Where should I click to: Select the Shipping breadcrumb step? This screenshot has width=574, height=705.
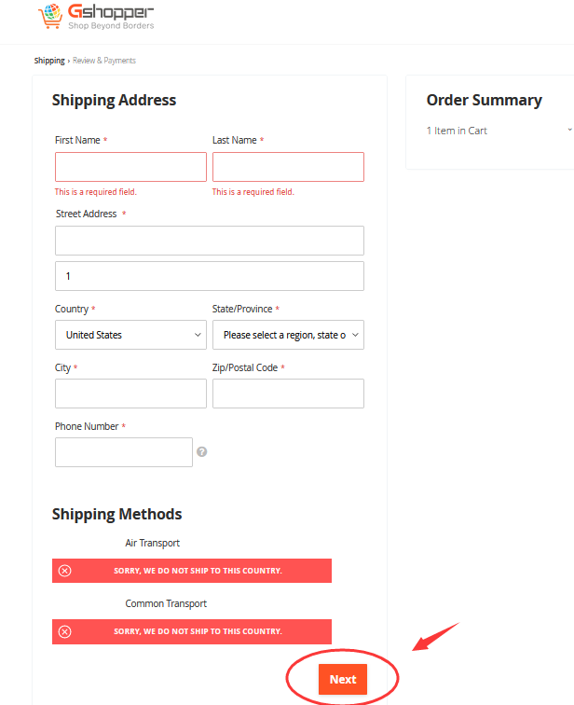coord(49,61)
